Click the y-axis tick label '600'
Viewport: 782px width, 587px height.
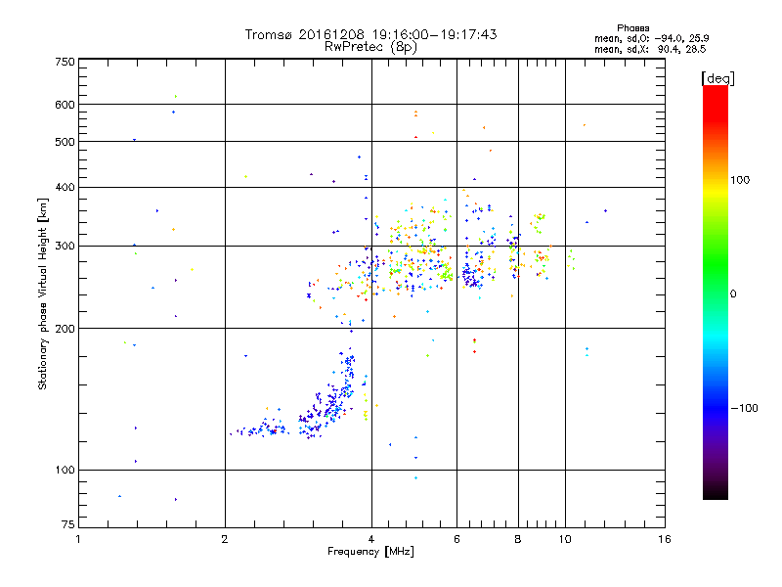(x=65, y=105)
